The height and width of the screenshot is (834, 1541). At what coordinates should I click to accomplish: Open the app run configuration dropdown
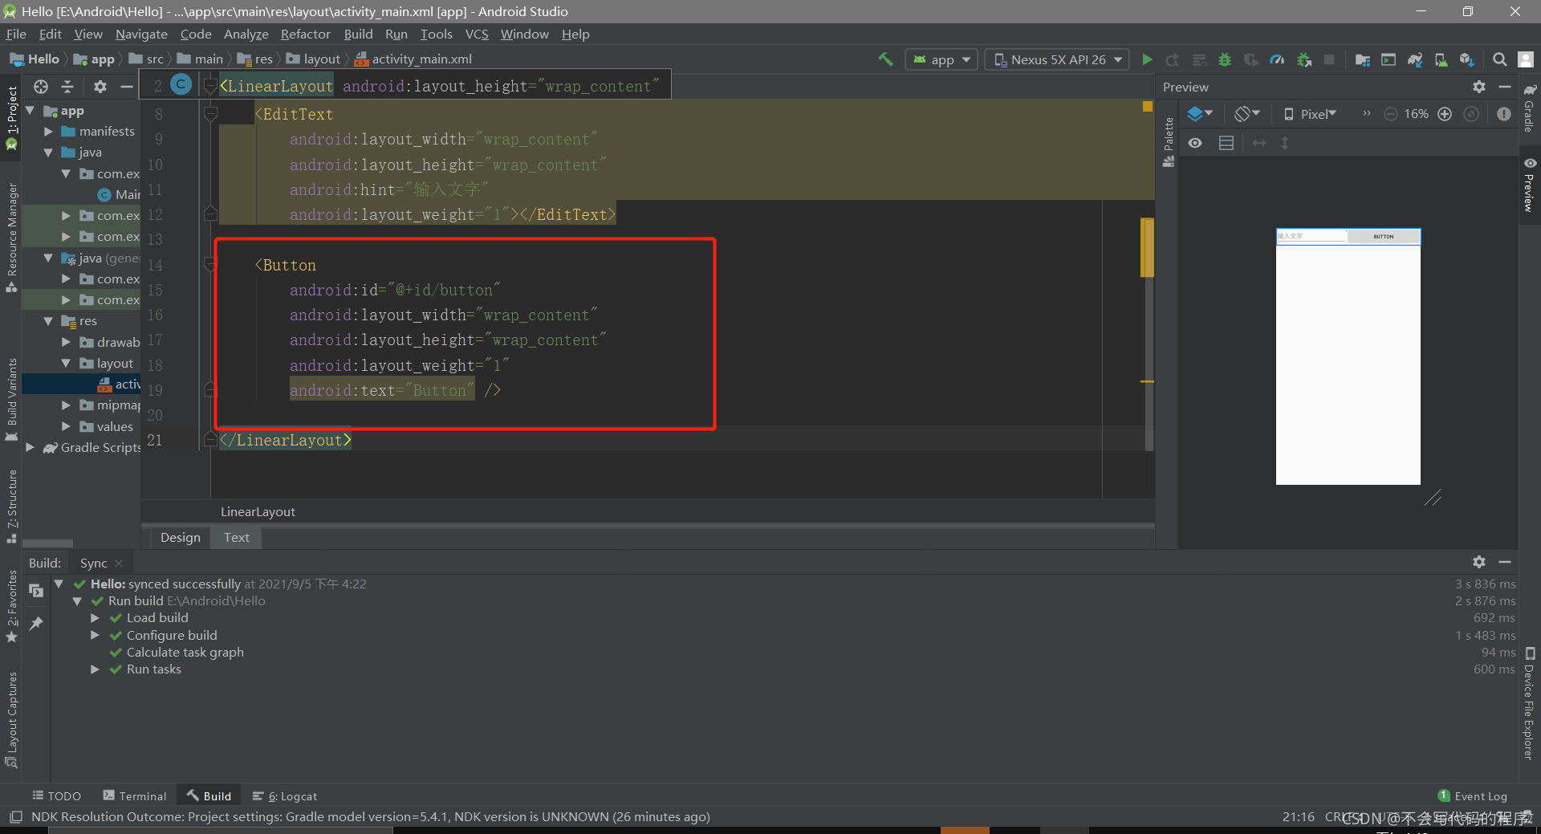point(941,59)
